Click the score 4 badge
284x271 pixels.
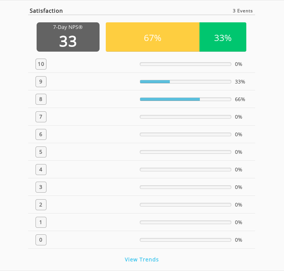(x=41, y=170)
